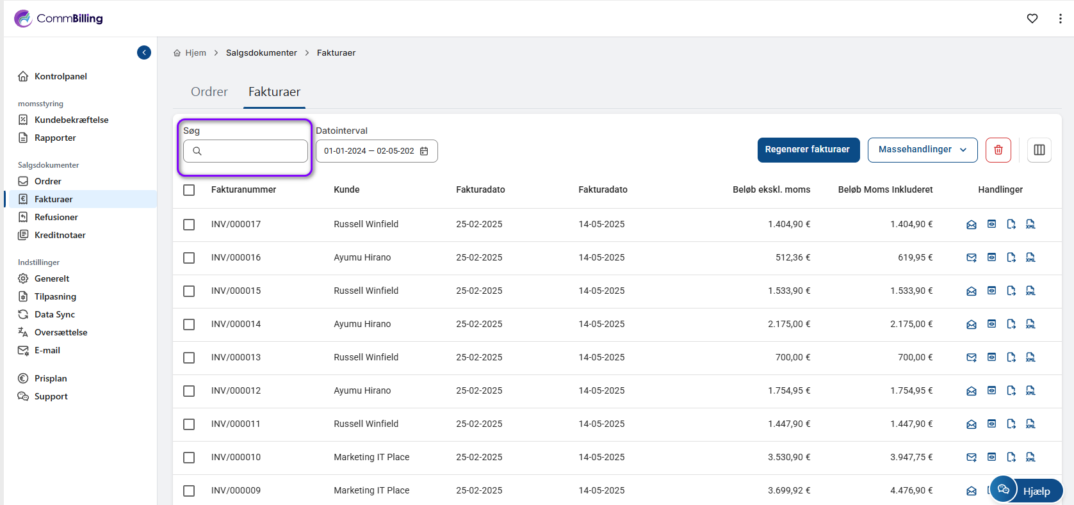1074x505 pixels.
Task: Preview invoice INV/000016 via eye icon
Action: 991,257
